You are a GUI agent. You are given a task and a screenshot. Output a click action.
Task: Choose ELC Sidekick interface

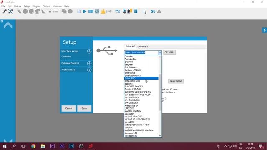(141, 67)
